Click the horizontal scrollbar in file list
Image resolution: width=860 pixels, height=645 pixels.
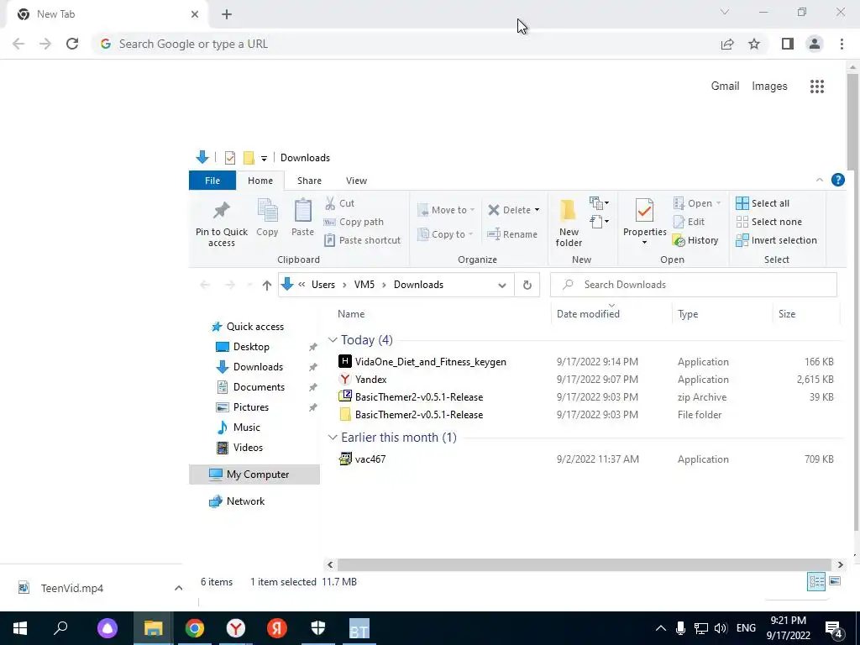coord(585,564)
